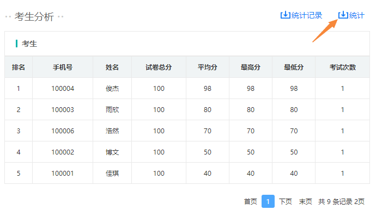
Task: Click 佳琪's 考试次数 value 1
Action: (342, 174)
